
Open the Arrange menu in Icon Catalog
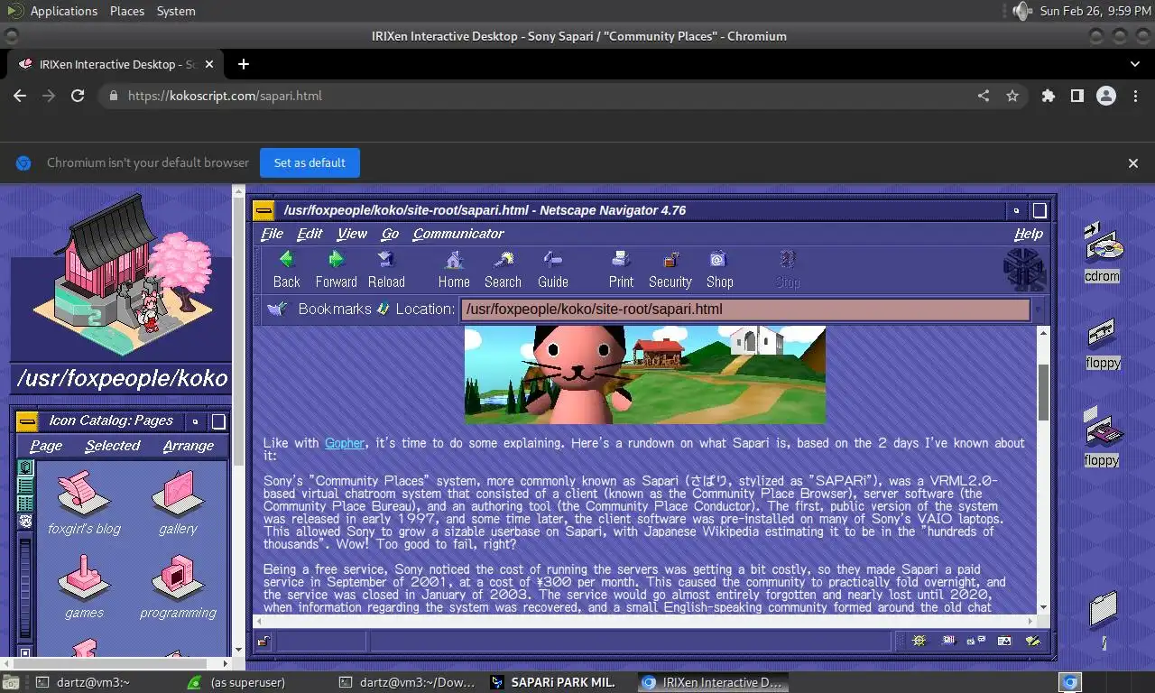click(189, 446)
